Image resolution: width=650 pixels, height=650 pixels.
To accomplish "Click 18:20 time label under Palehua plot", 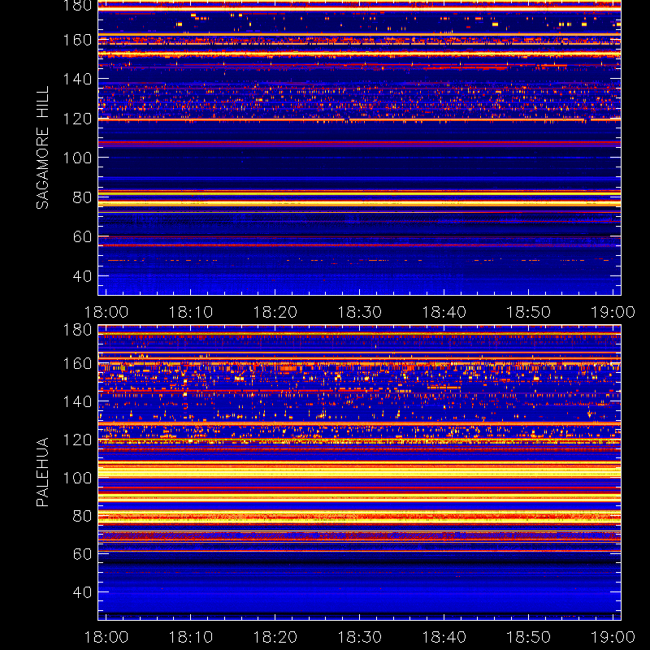I will [x=275, y=637].
